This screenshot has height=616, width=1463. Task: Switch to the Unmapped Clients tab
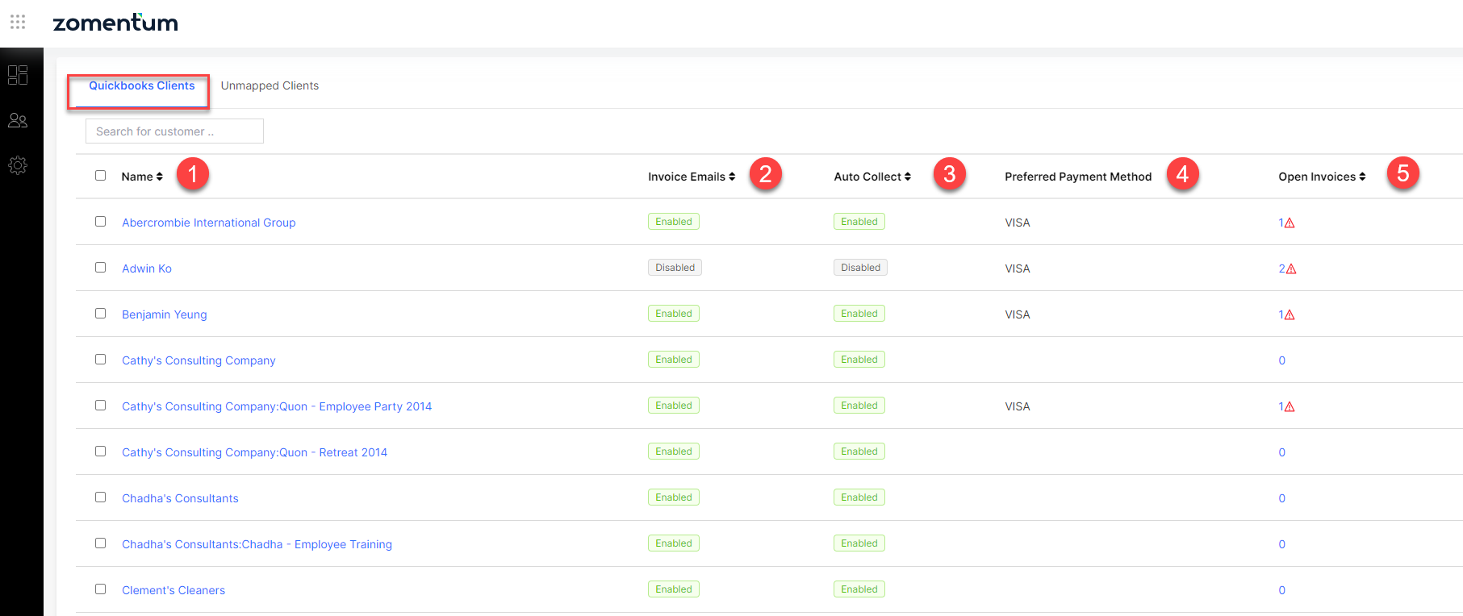[270, 85]
